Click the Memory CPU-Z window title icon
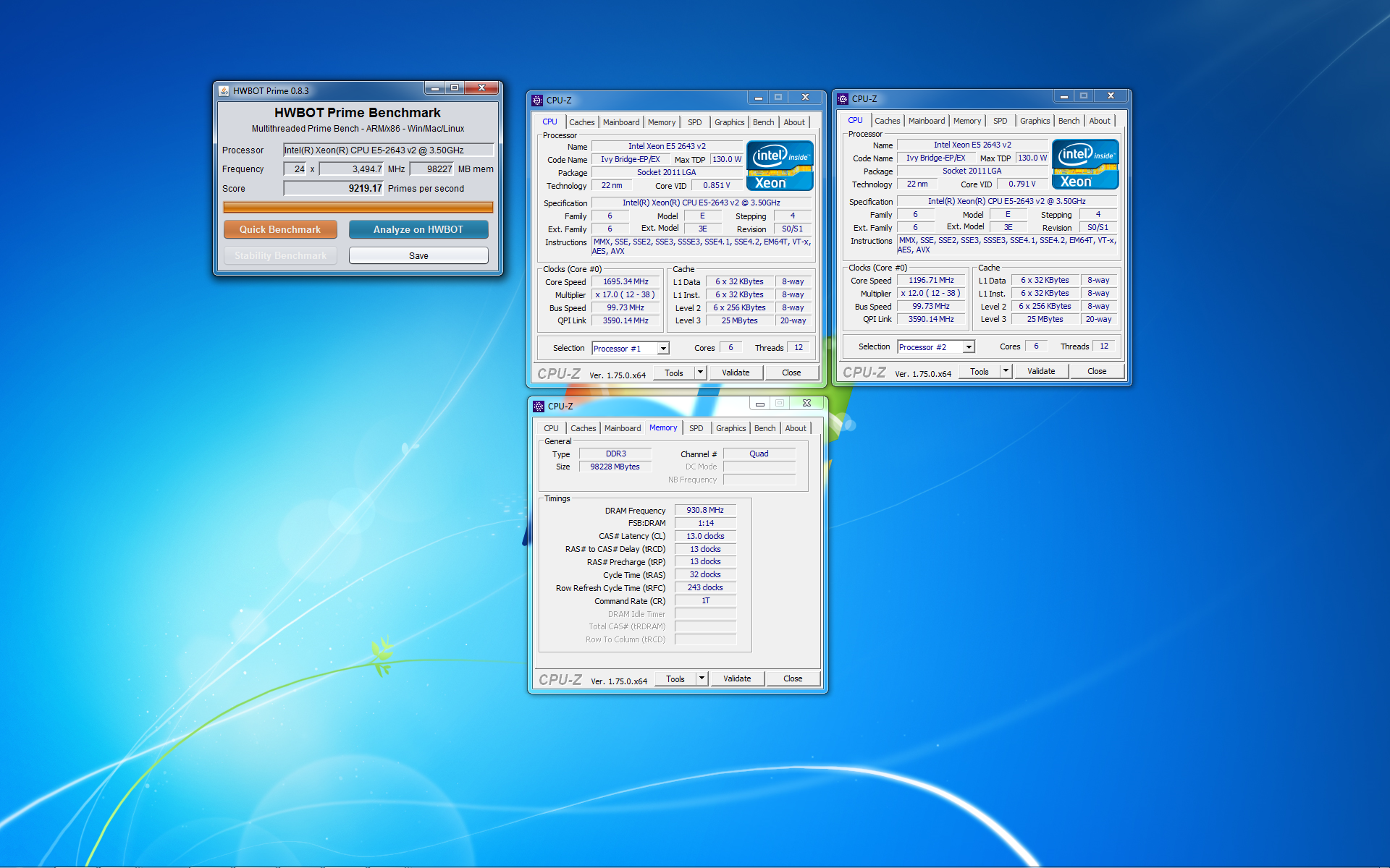The image size is (1390, 868). click(x=539, y=407)
